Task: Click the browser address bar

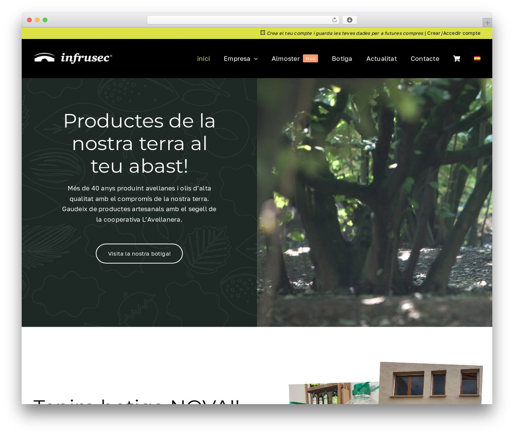Action: 243,20
